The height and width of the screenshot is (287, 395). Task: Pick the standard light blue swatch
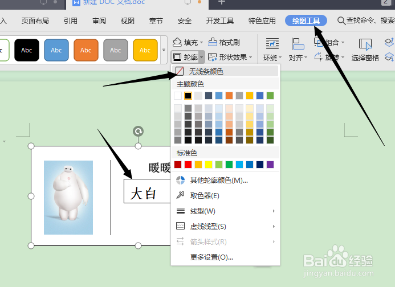pyautogui.click(x=239, y=165)
